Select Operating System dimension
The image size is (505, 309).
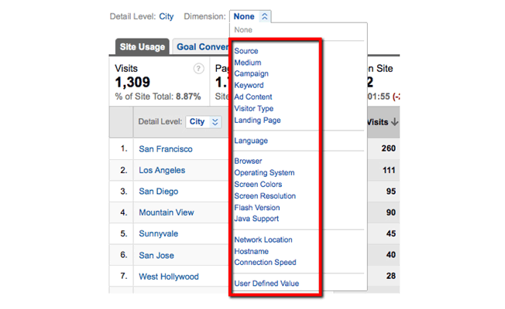click(x=264, y=173)
